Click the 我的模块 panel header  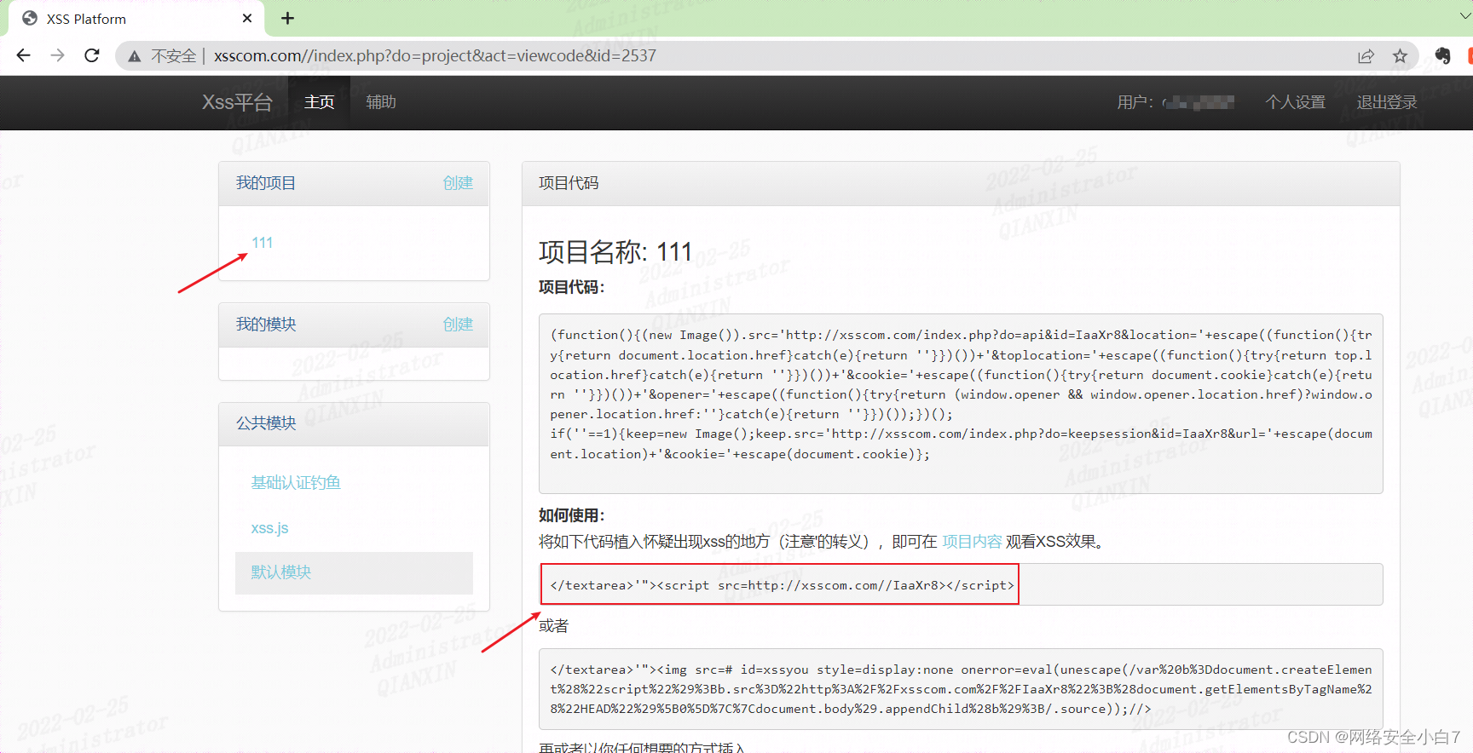click(354, 325)
